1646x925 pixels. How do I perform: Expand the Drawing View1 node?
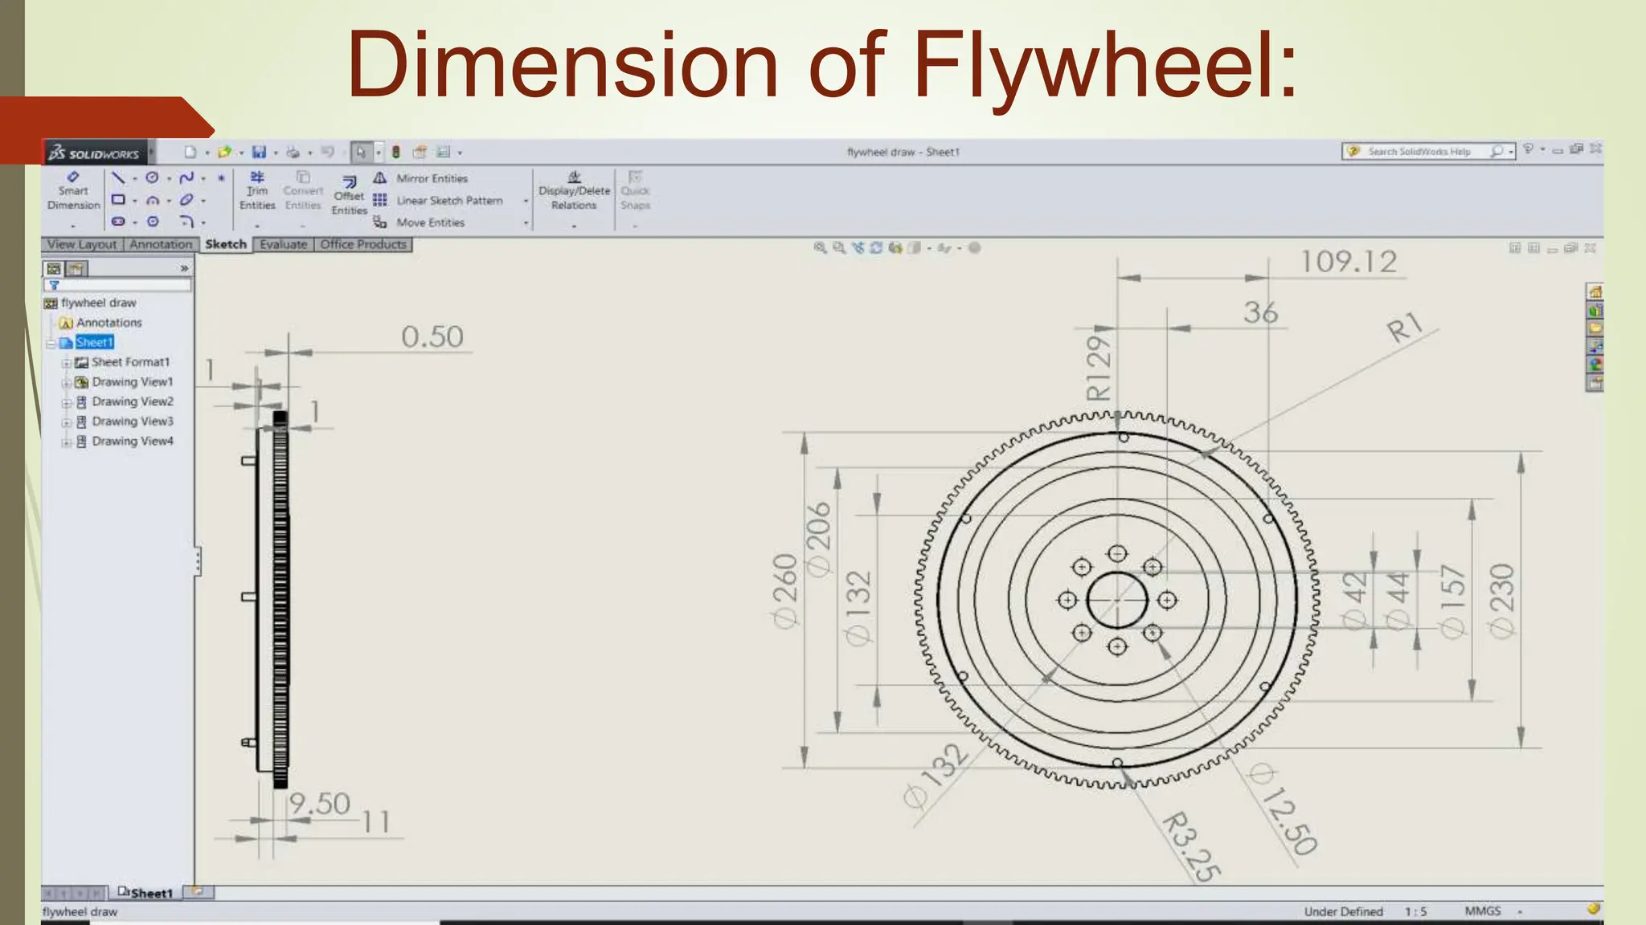tap(67, 383)
